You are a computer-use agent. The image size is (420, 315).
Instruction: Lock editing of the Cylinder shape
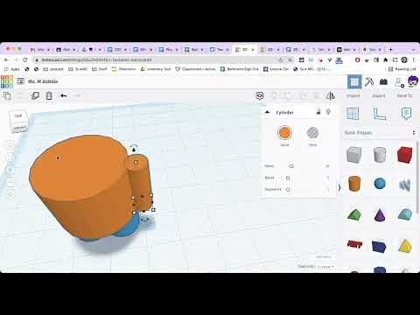(318, 112)
